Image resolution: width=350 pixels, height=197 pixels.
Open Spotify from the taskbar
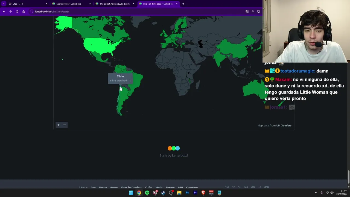pos(147,193)
